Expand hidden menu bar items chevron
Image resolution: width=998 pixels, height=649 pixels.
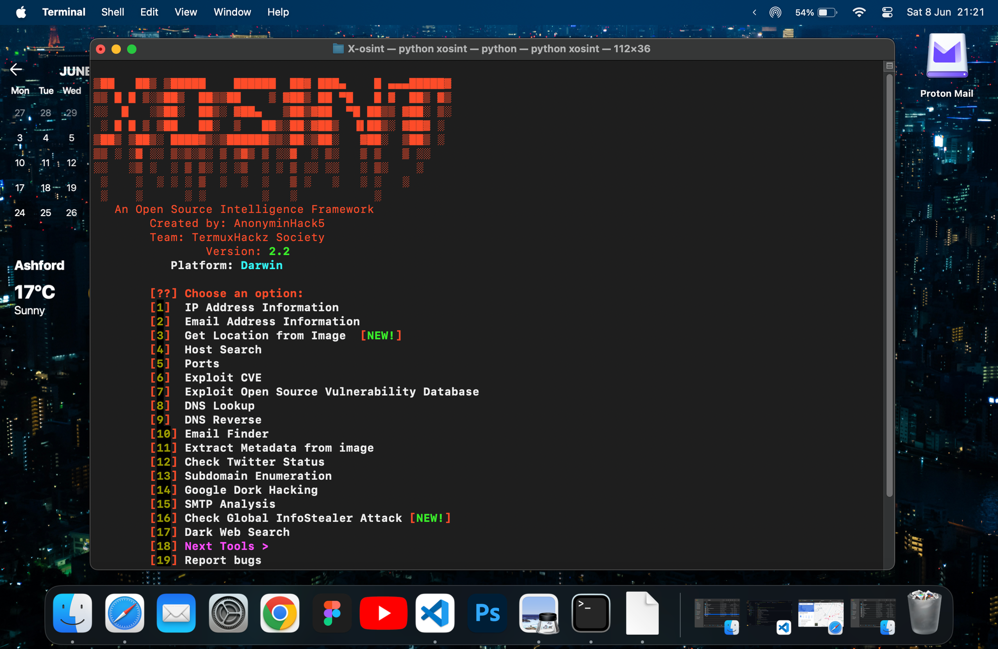coord(754,12)
